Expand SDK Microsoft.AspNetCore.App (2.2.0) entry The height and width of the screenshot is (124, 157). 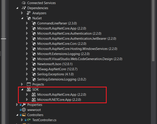tap(27, 94)
